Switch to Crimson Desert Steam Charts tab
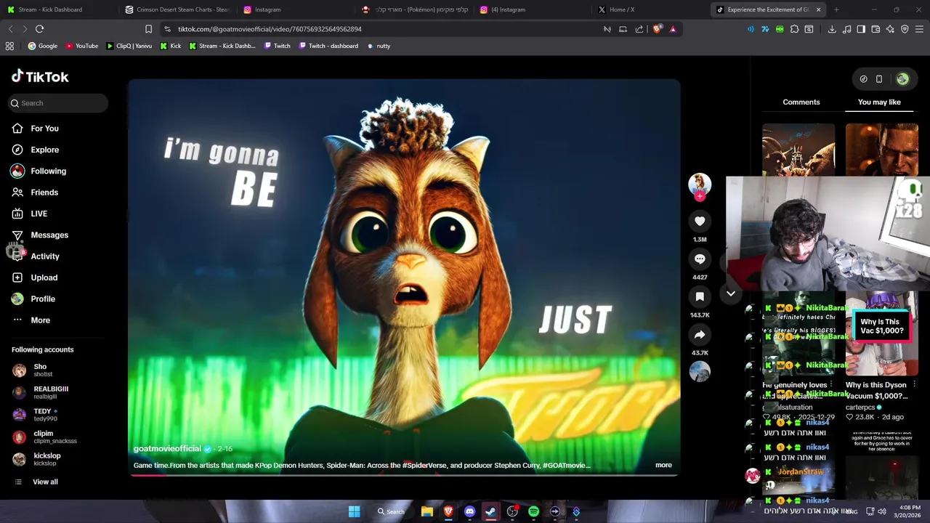930x523 pixels. pos(177,9)
